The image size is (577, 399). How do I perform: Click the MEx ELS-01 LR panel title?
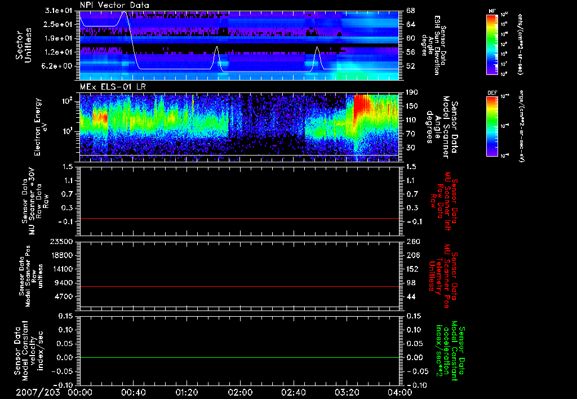[112, 87]
